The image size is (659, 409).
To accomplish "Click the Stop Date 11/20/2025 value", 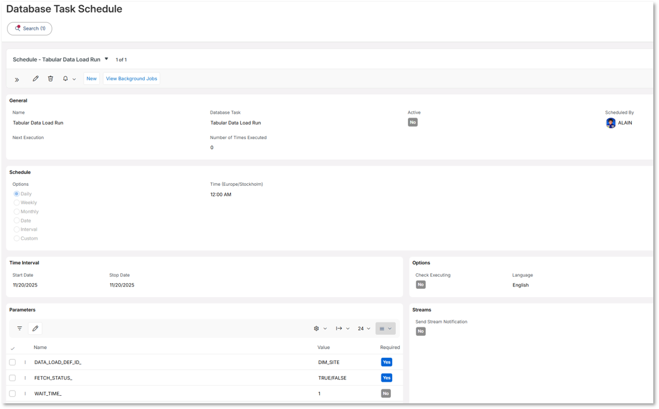I will tap(122, 285).
